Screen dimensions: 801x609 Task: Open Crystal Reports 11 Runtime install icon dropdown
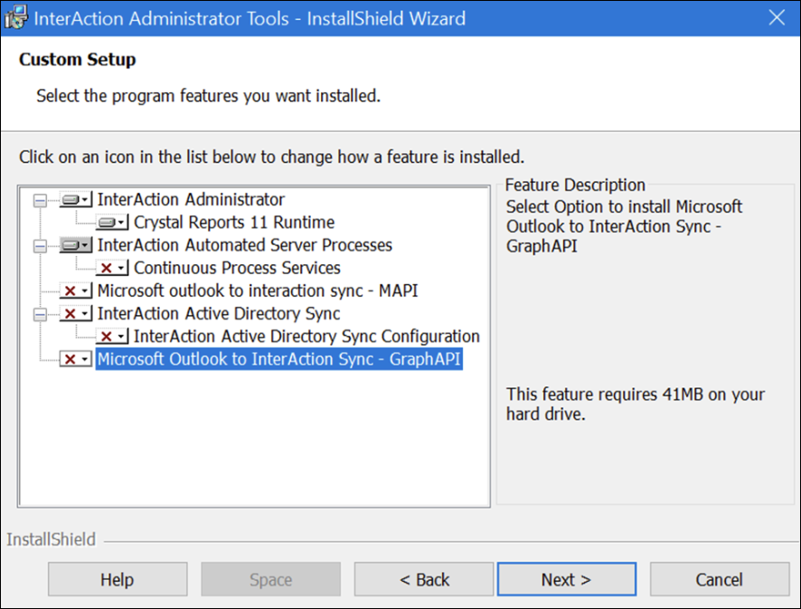point(112,223)
